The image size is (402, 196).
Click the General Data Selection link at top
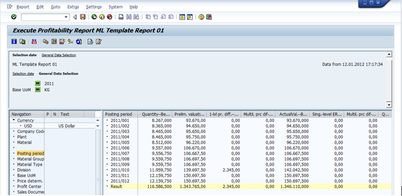(59, 55)
